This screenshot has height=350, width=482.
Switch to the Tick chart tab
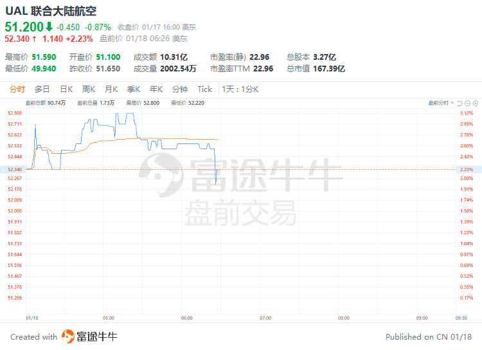[x=205, y=89]
